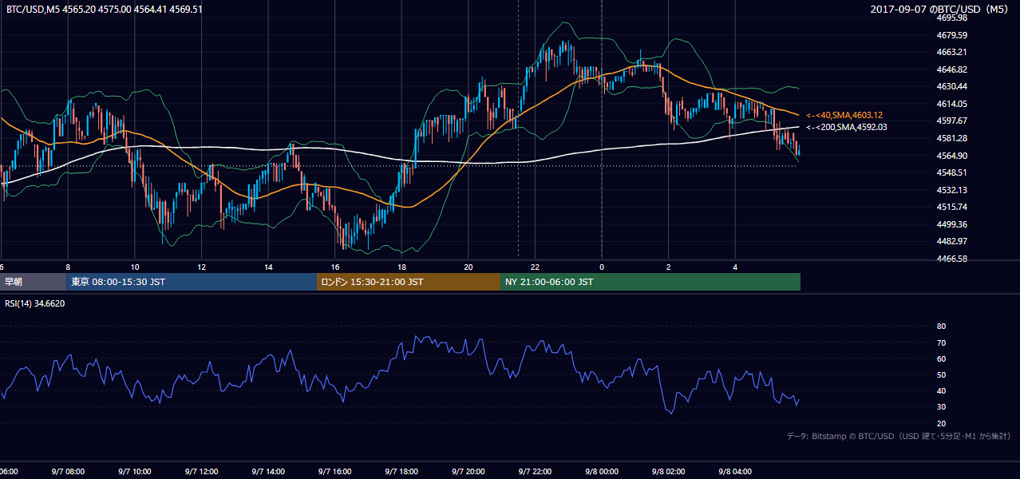Click price axis label 4663.21

[x=951, y=52]
